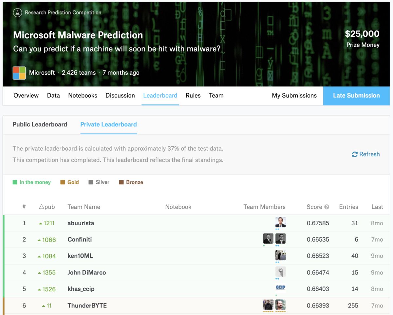Image resolution: width=393 pixels, height=315 pixels.
Task: Click the score 0.66403
Action: [318, 289]
